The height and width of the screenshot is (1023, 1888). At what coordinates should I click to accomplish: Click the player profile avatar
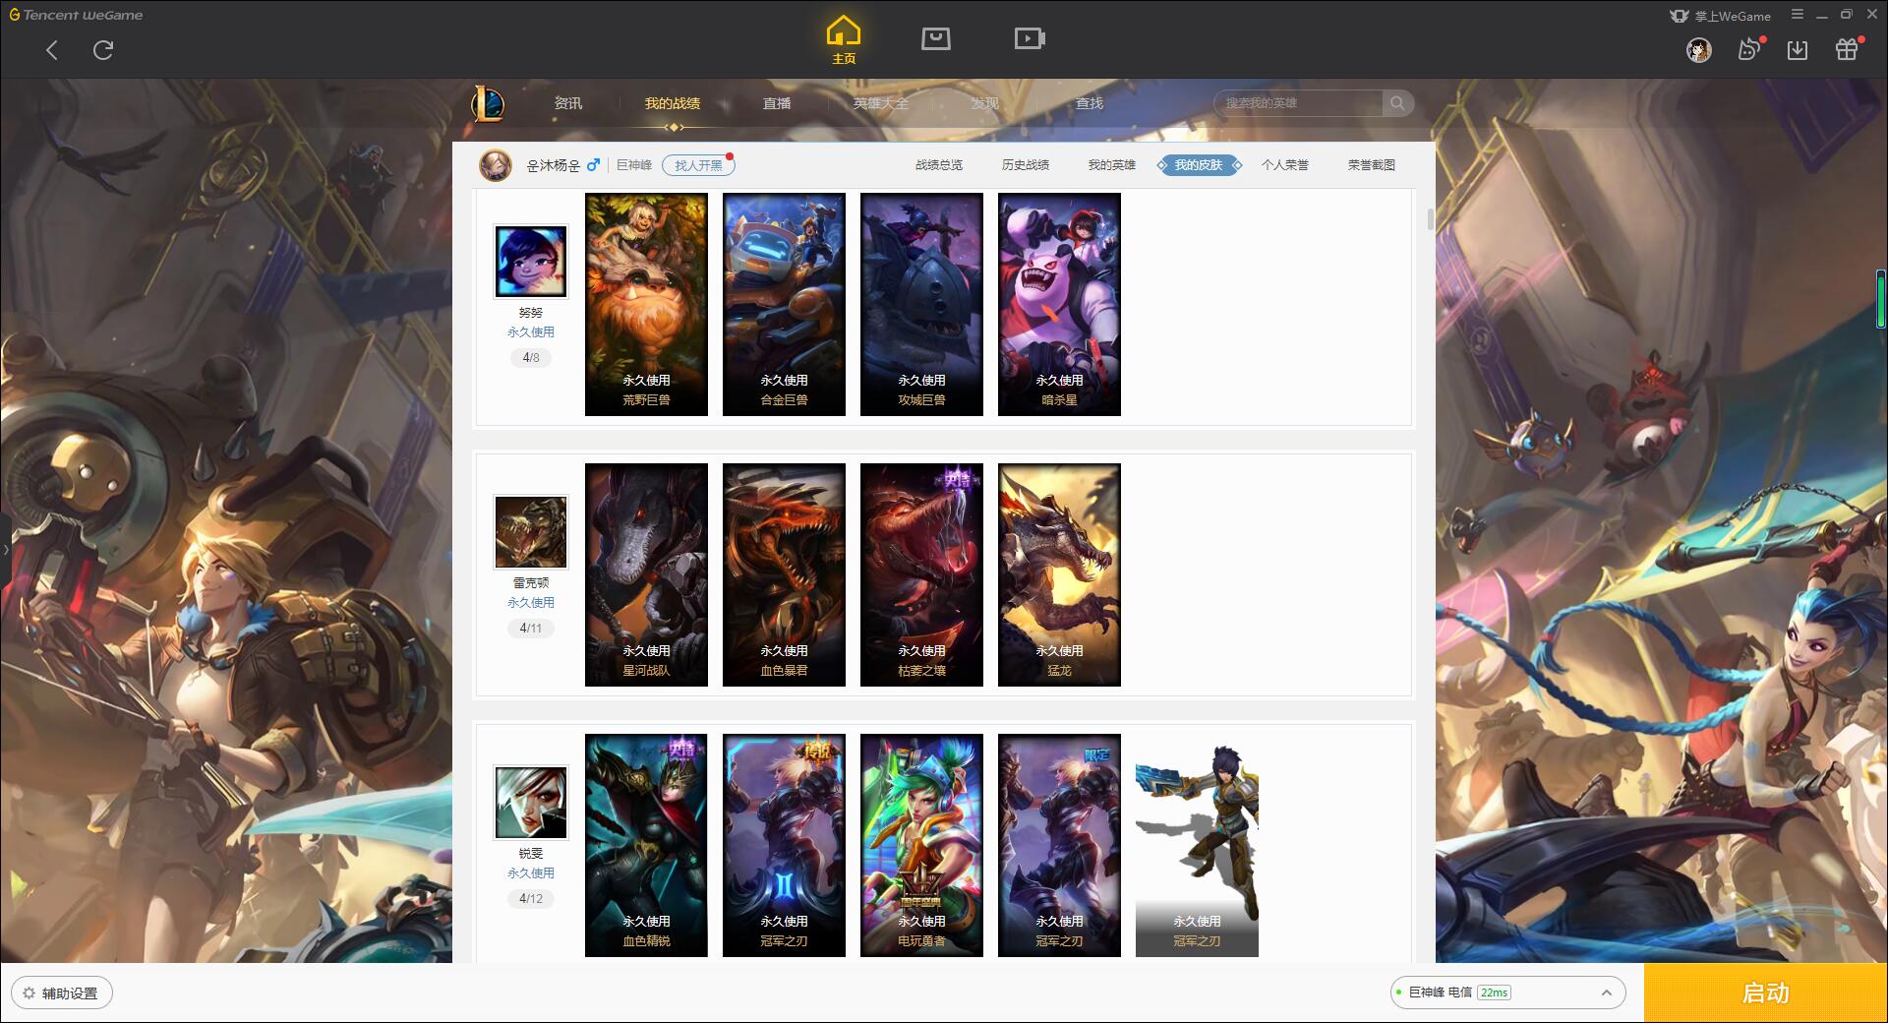(x=496, y=165)
